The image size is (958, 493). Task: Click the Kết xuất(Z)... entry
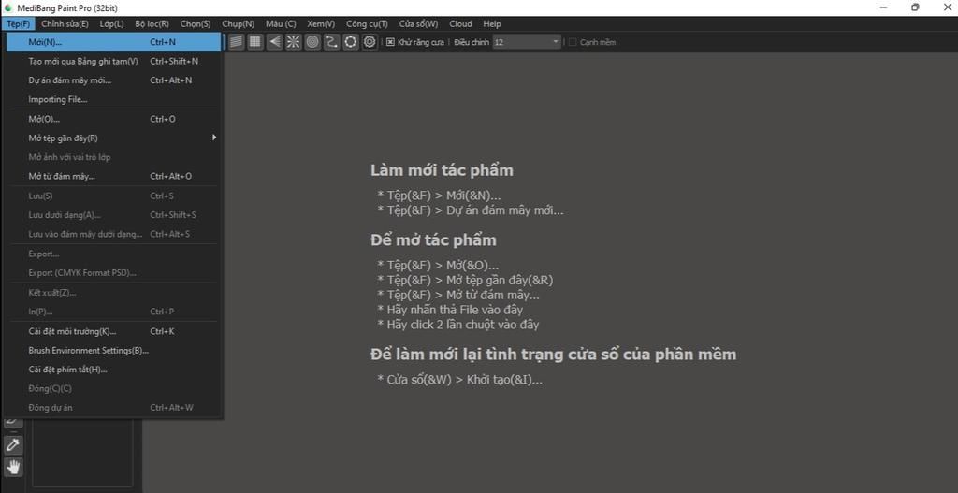click(113, 293)
